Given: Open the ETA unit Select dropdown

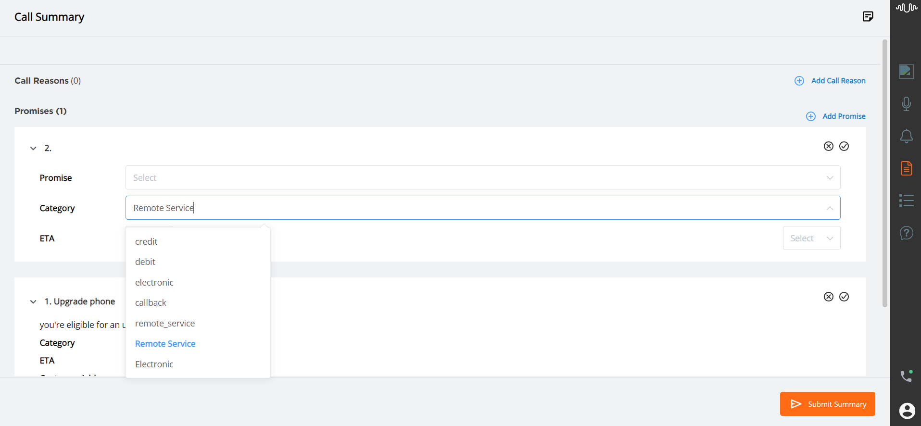Looking at the screenshot, I should pos(811,238).
